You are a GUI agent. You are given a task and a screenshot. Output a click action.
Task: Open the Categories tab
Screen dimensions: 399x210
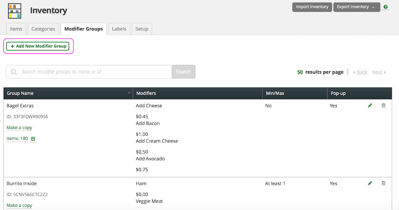43,29
